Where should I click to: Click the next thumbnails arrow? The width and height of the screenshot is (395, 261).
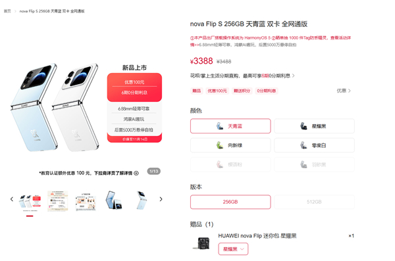pyautogui.click(x=161, y=199)
